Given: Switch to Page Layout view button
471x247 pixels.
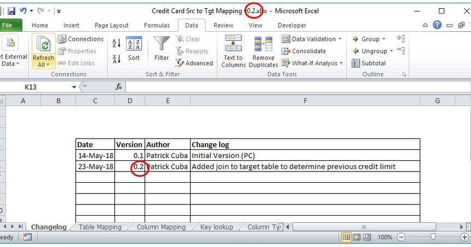Looking at the screenshot, I should (357, 237).
